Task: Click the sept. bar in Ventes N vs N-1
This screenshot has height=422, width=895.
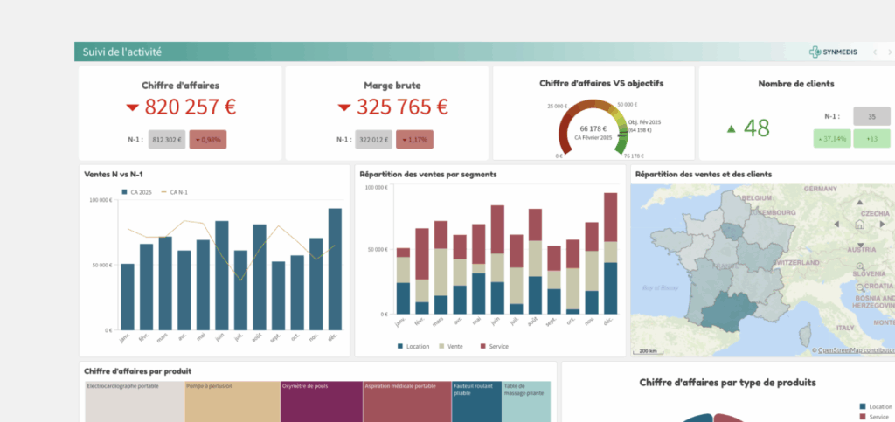Action: pos(279,295)
